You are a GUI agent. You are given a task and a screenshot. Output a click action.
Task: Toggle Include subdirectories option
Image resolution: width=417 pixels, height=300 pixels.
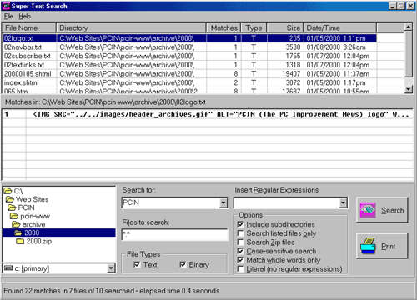pyautogui.click(x=241, y=224)
